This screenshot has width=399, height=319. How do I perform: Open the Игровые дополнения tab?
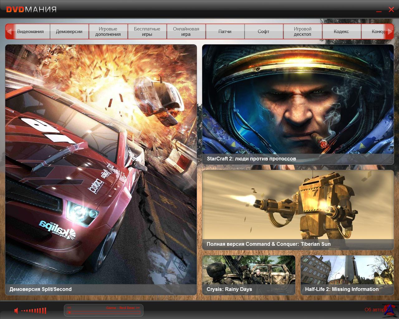coord(108,31)
